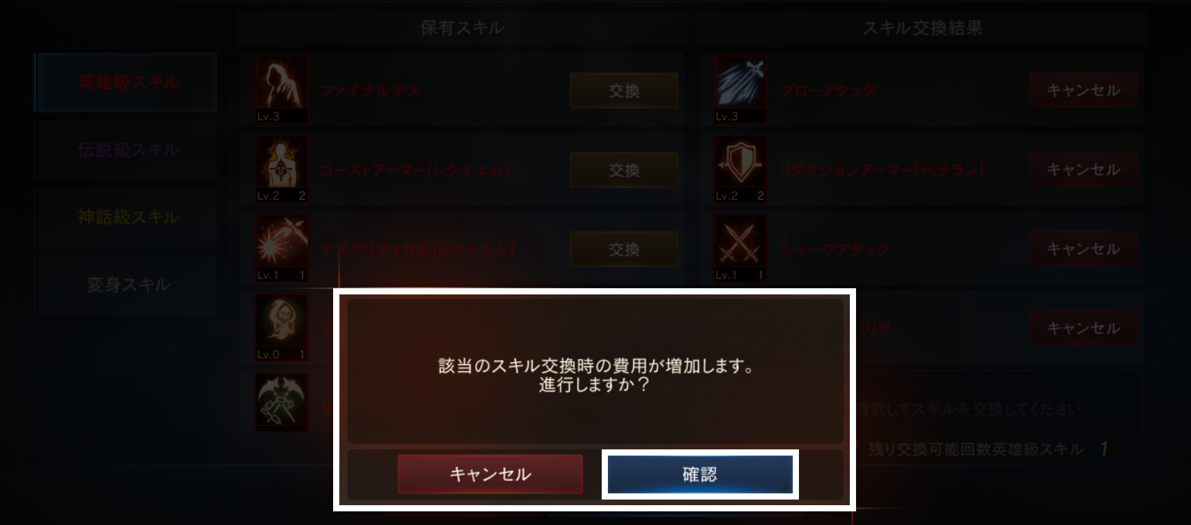Cancel the リダクションアーマー exchange result
The image size is (1191, 525).
(x=1083, y=169)
